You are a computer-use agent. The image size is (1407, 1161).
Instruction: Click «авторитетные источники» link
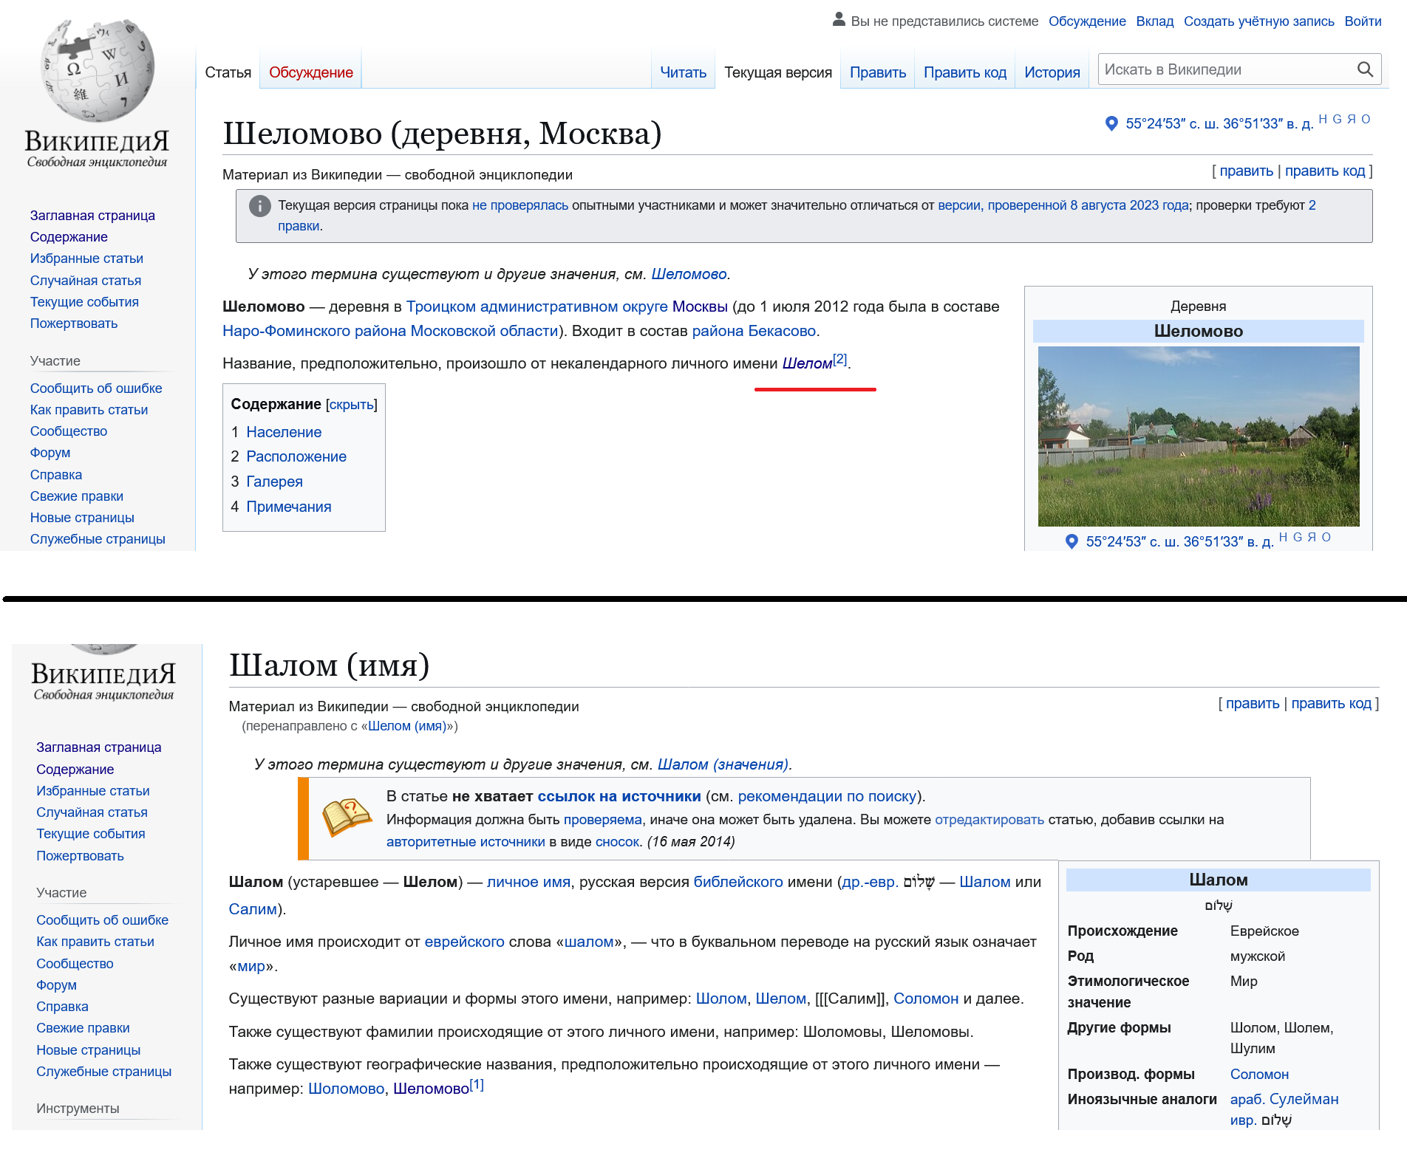(x=466, y=842)
